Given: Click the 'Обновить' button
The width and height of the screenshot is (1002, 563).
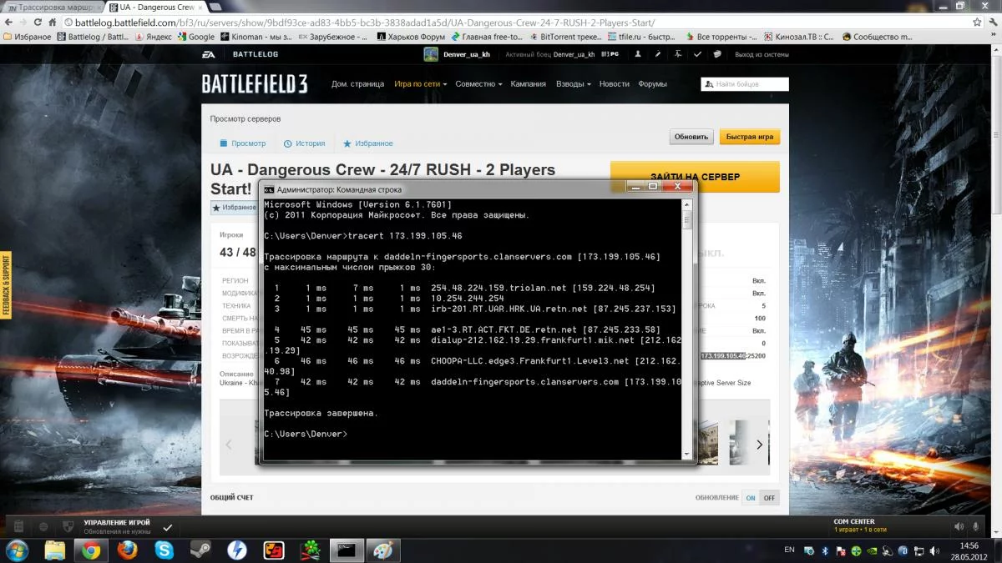Looking at the screenshot, I should click(691, 137).
